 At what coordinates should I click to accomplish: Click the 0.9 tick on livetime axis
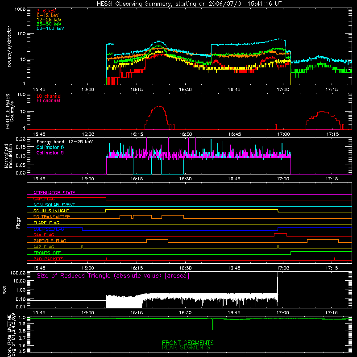(x=22, y=324)
